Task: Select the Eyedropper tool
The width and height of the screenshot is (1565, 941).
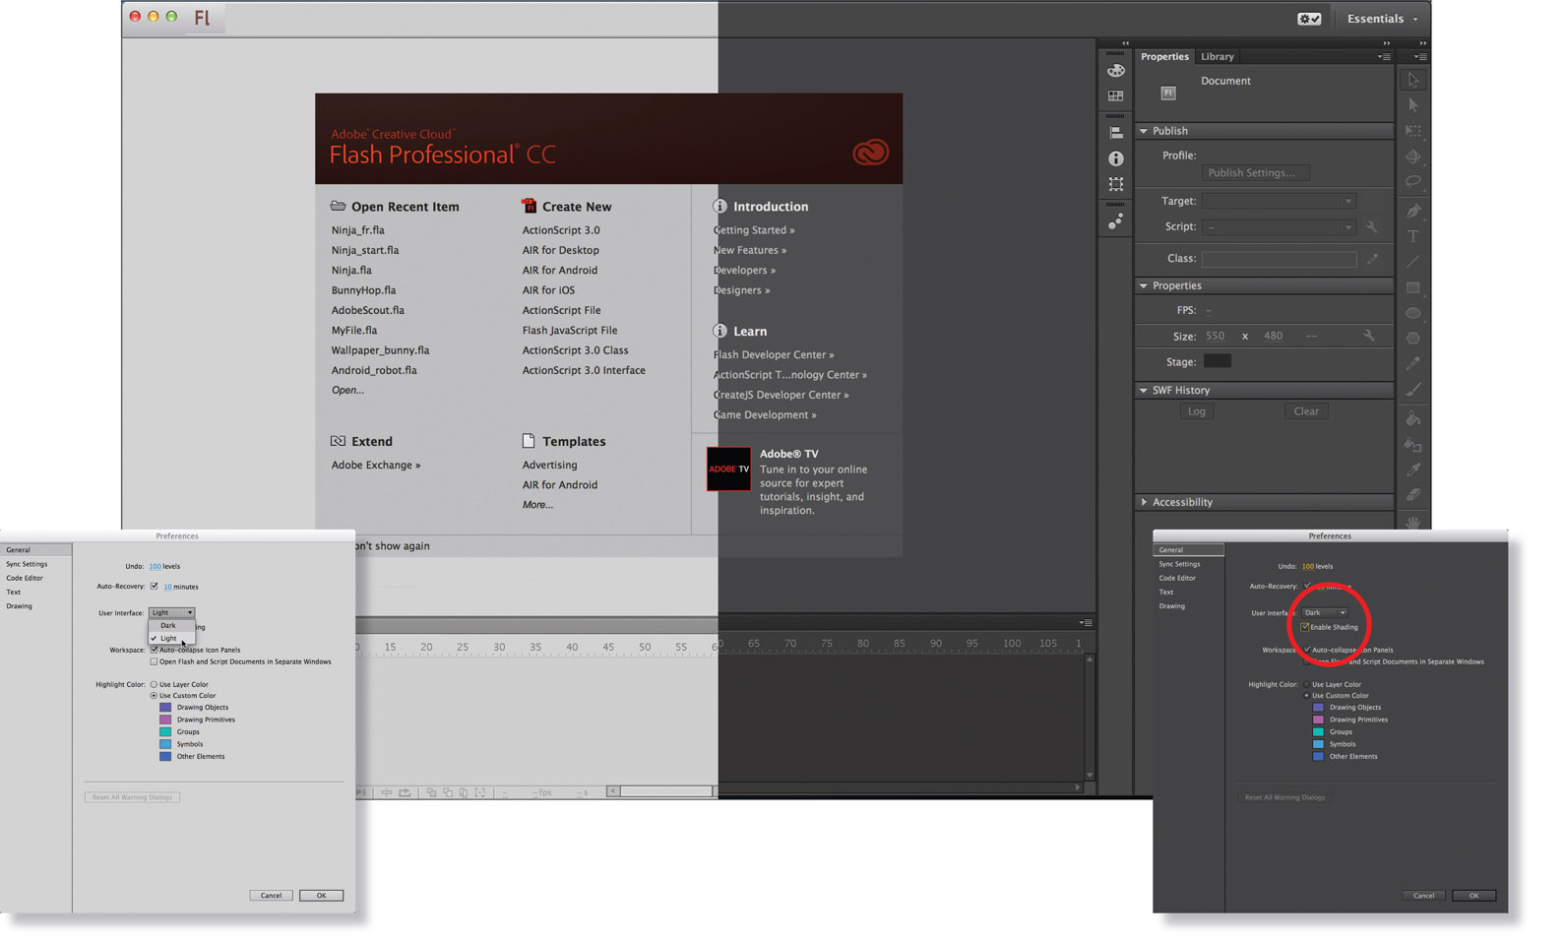Action: [1412, 470]
